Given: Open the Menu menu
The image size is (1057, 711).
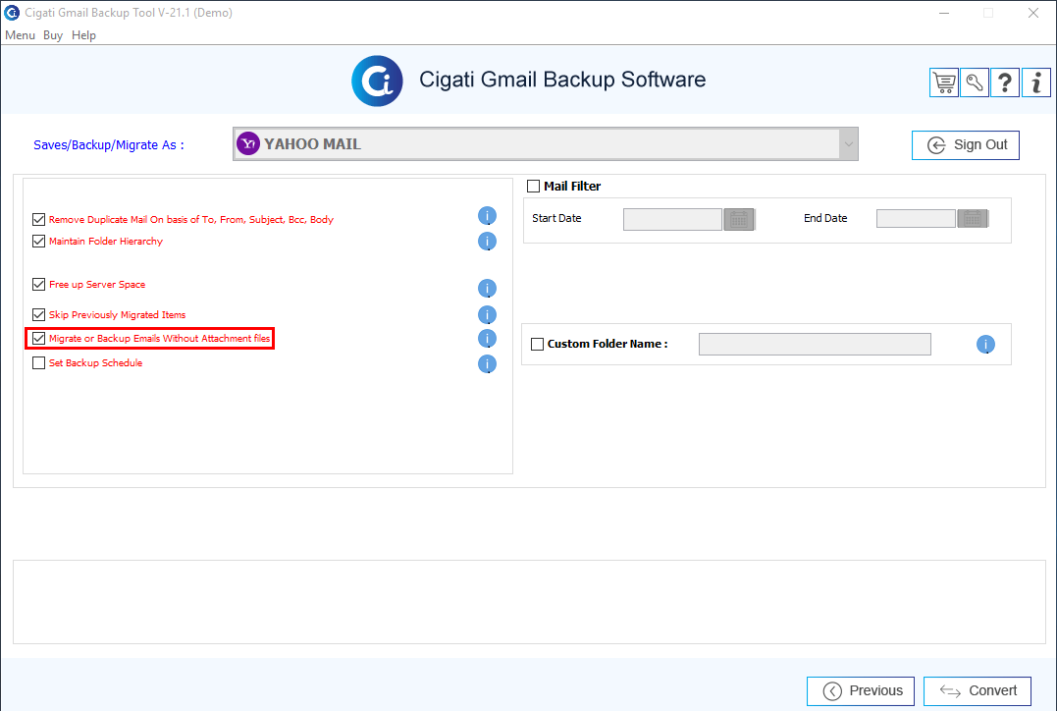Looking at the screenshot, I should [20, 35].
